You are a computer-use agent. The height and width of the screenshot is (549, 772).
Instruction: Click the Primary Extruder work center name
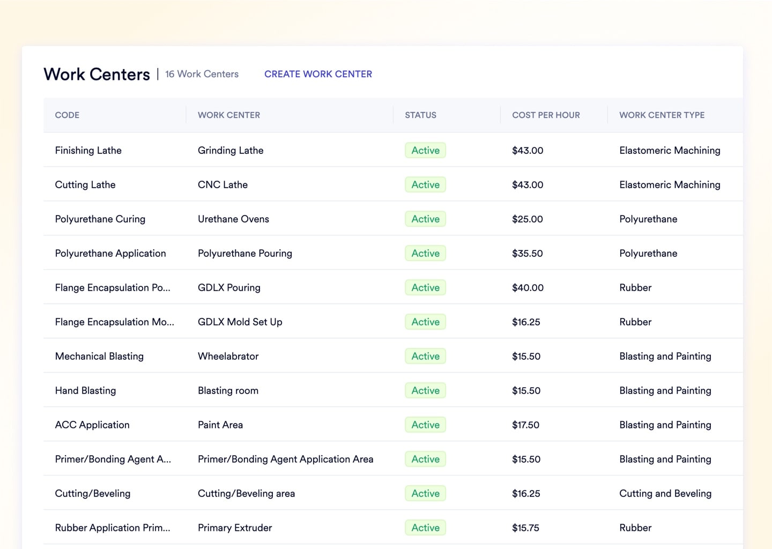[235, 528]
